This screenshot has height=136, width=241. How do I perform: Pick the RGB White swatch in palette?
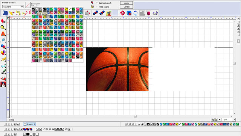point(37,9)
